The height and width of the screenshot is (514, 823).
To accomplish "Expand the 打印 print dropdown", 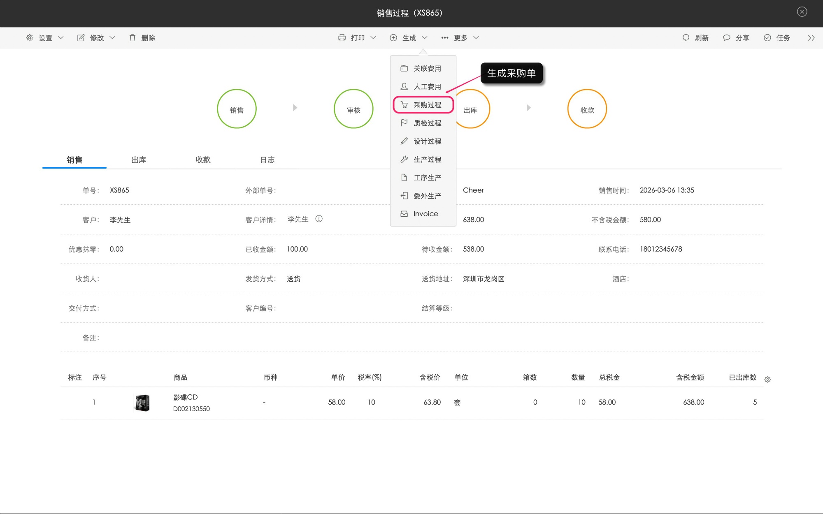I will (x=357, y=38).
